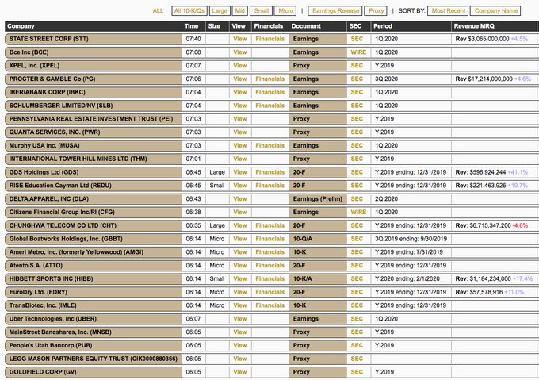The height and width of the screenshot is (380, 539).
Task: Open SEC link for Schlumberger
Action: point(357,106)
